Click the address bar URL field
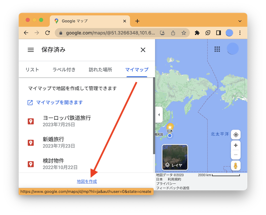 point(110,33)
